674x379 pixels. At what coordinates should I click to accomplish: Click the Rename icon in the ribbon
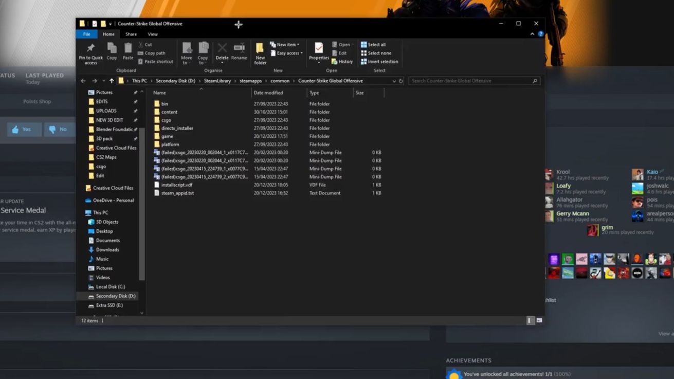239,52
